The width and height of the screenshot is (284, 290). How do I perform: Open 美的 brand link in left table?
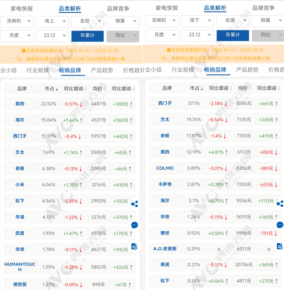tap(20, 104)
